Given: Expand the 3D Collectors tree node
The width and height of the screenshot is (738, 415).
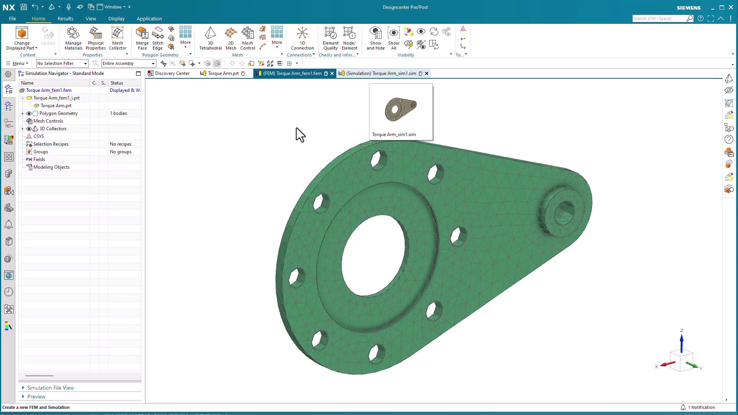Looking at the screenshot, I should (22, 129).
